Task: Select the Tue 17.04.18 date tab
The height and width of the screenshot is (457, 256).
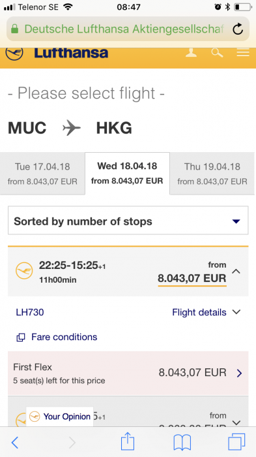Action: 42,174
